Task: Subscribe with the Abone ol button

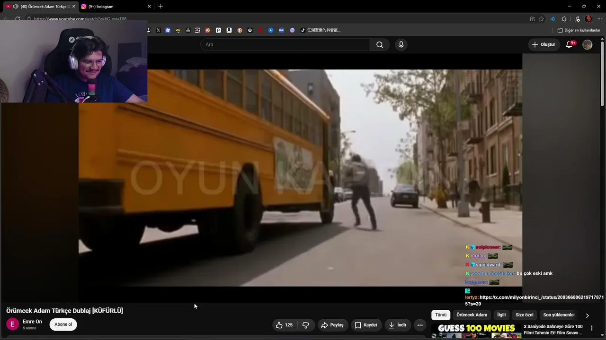Action: [x=63, y=324]
